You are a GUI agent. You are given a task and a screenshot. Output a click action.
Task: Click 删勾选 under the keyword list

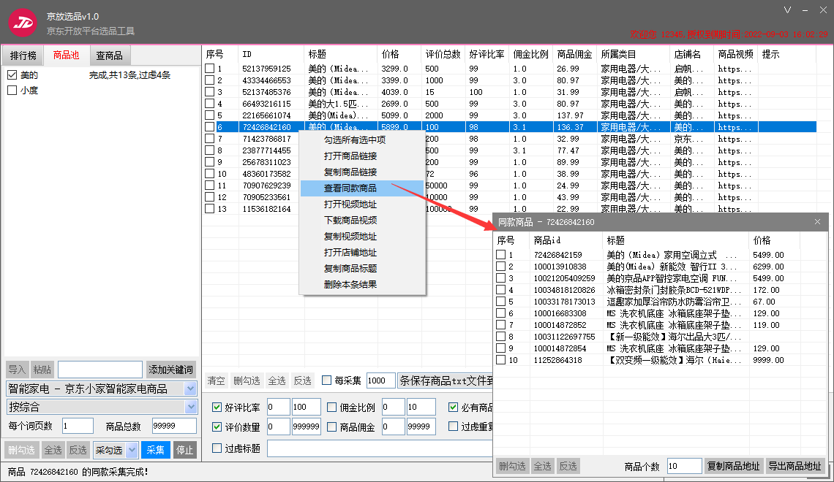pos(21,450)
